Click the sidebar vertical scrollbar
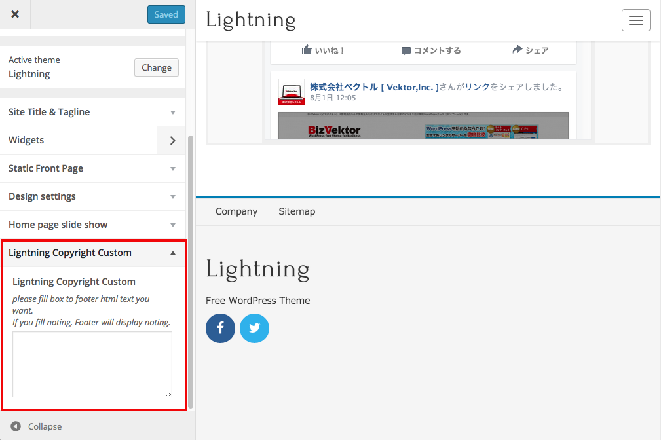661x440 pixels. coord(191,272)
